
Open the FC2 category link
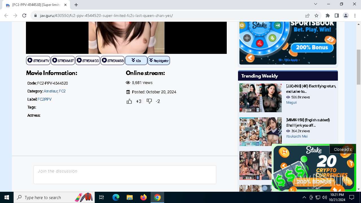click(62, 91)
